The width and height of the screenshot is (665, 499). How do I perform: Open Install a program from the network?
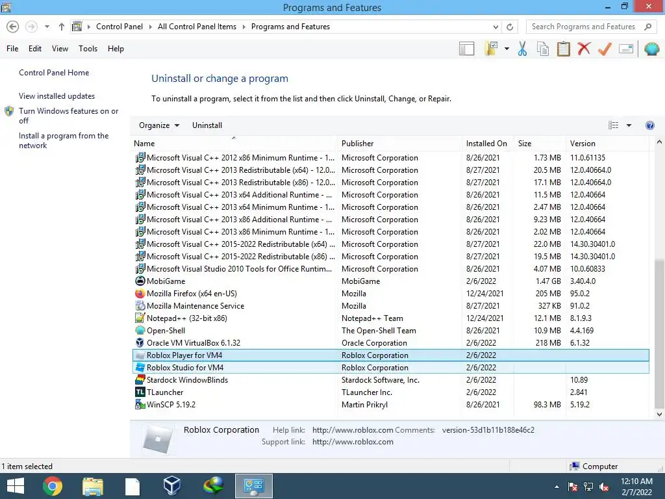(64, 140)
